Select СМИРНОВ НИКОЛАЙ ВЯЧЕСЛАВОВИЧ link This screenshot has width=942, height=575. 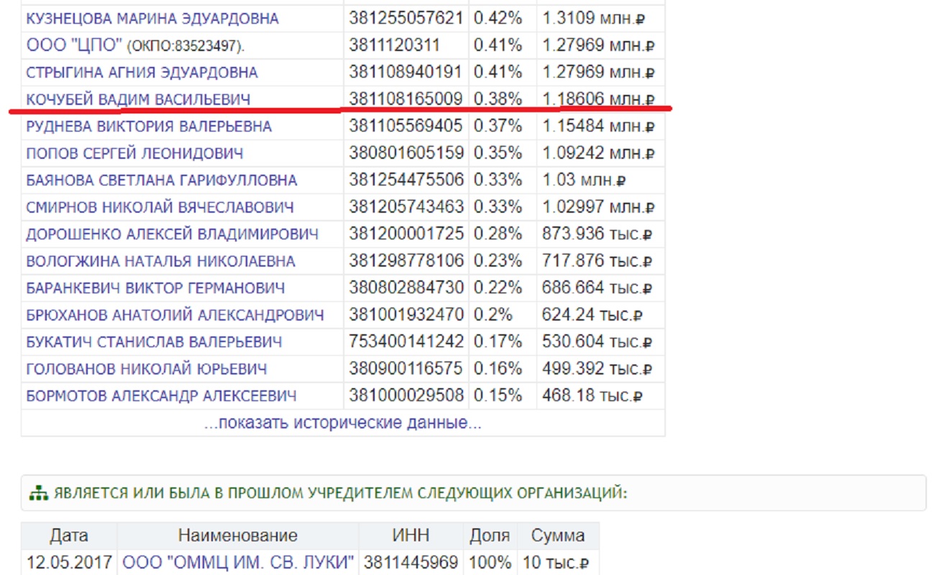[x=160, y=208]
